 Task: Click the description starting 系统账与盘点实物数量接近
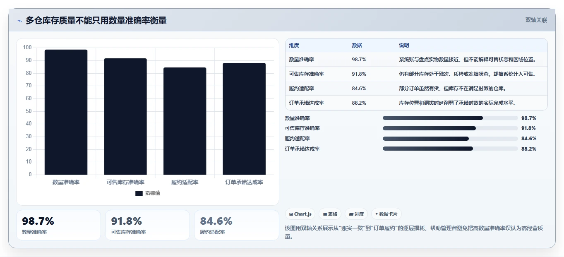(x=468, y=60)
